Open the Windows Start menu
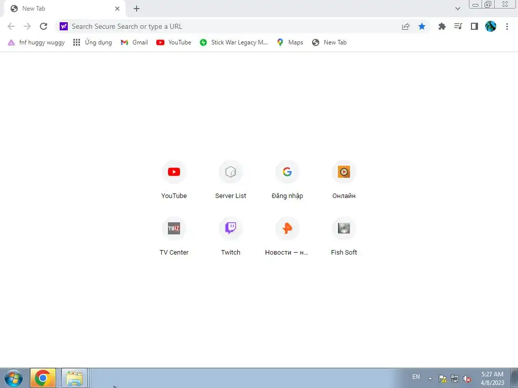This screenshot has height=388, width=518. tap(14, 378)
